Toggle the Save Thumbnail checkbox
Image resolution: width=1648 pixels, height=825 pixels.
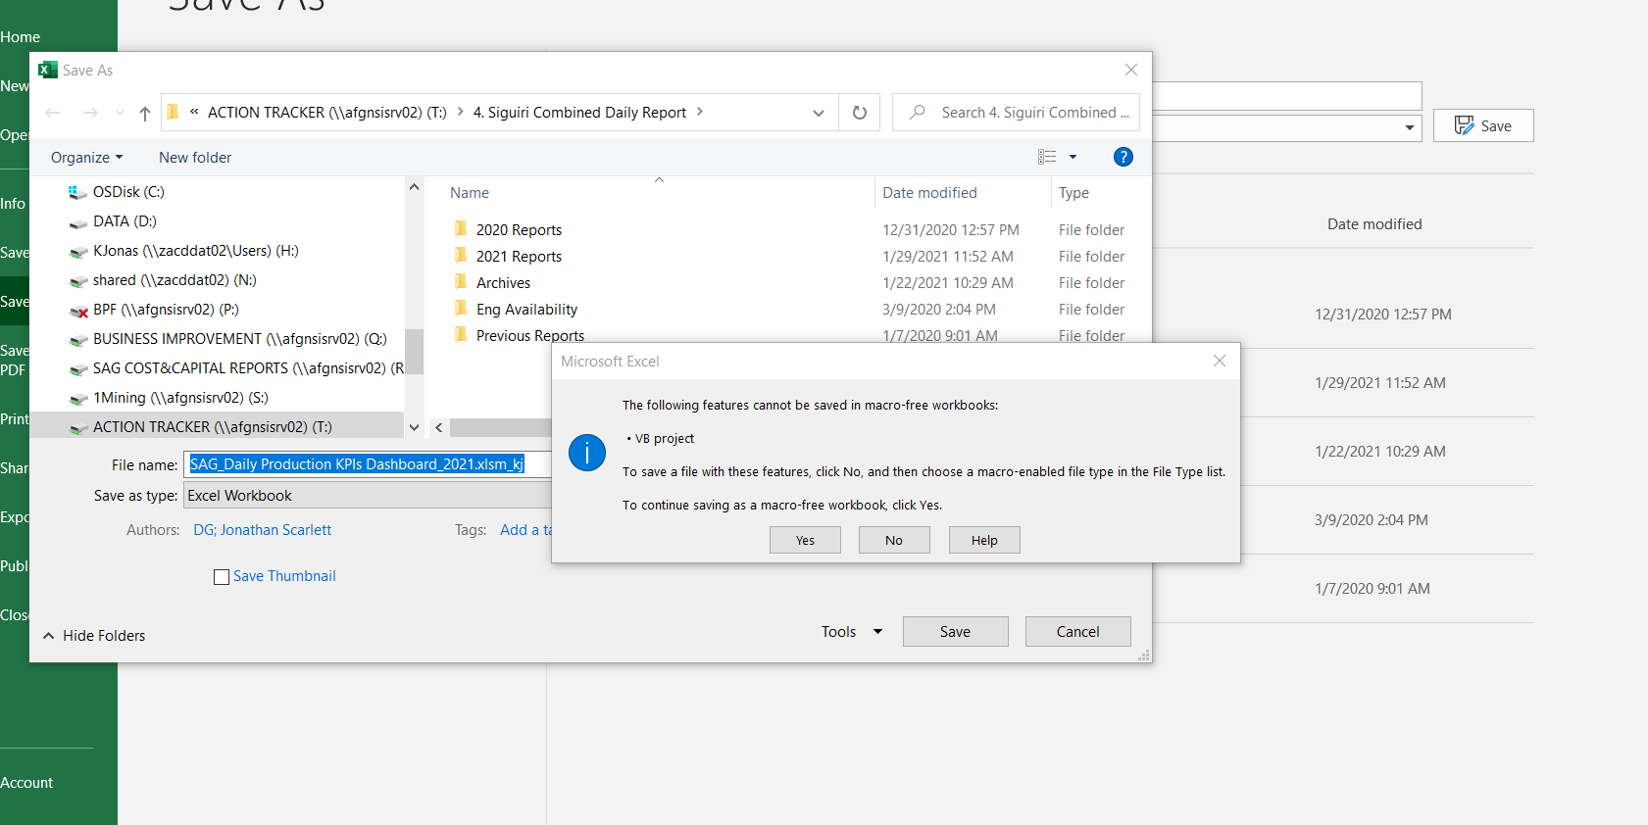222,577
